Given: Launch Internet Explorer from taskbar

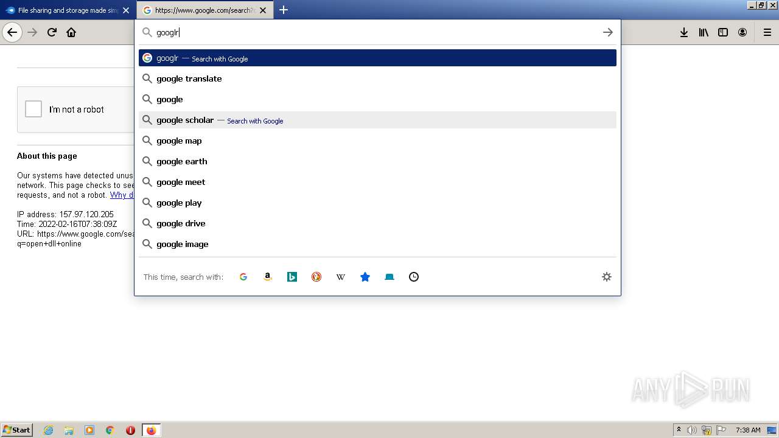Looking at the screenshot, I should click(48, 430).
